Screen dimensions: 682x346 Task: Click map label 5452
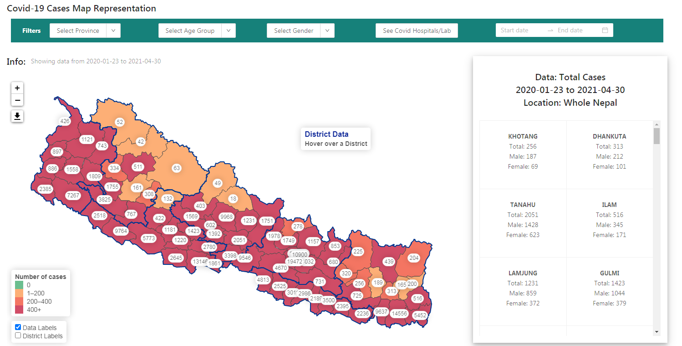pos(420,315)
